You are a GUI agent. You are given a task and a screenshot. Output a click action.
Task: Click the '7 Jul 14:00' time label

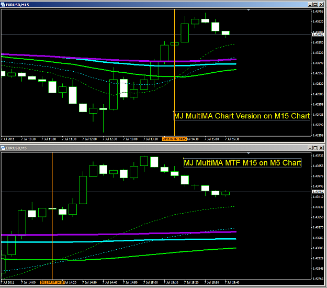coord(28,282)
